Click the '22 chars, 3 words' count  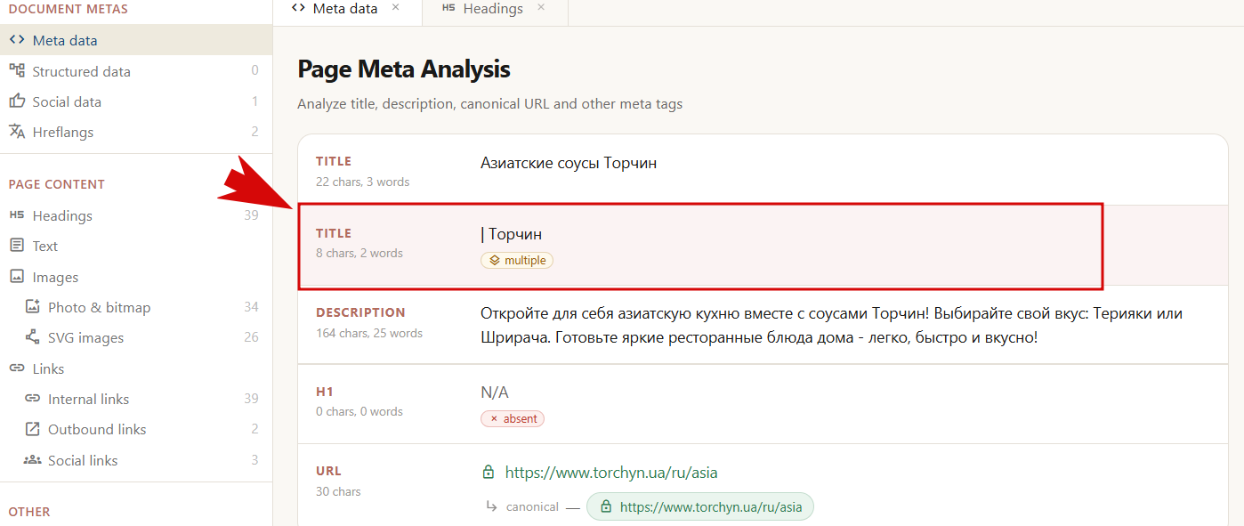point(362,182)
